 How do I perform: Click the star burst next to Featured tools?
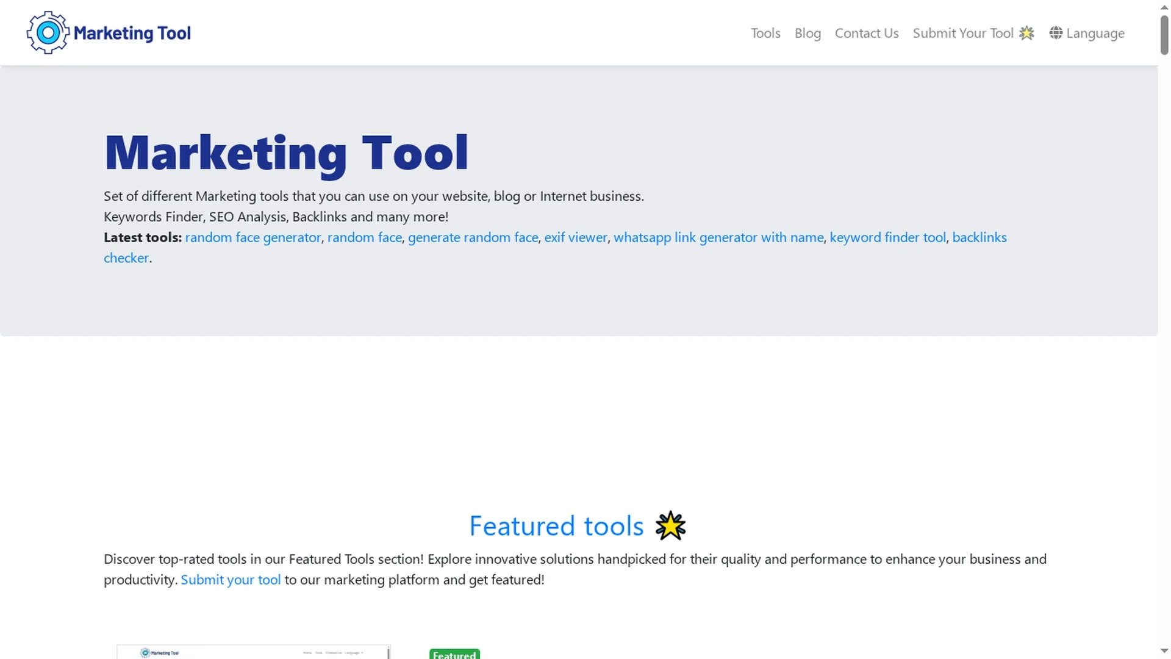670,525
